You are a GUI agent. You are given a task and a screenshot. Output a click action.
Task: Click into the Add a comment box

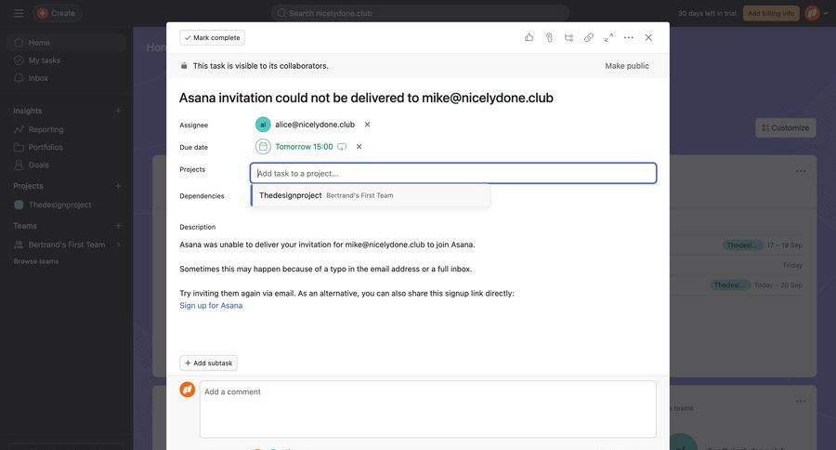[427, 409]
